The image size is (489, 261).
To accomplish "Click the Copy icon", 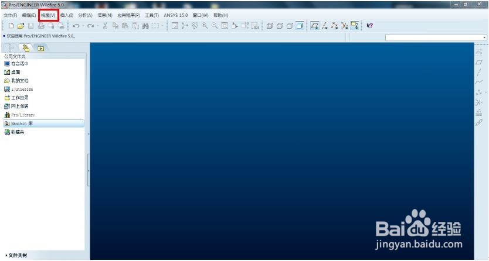I will [116, 26].
